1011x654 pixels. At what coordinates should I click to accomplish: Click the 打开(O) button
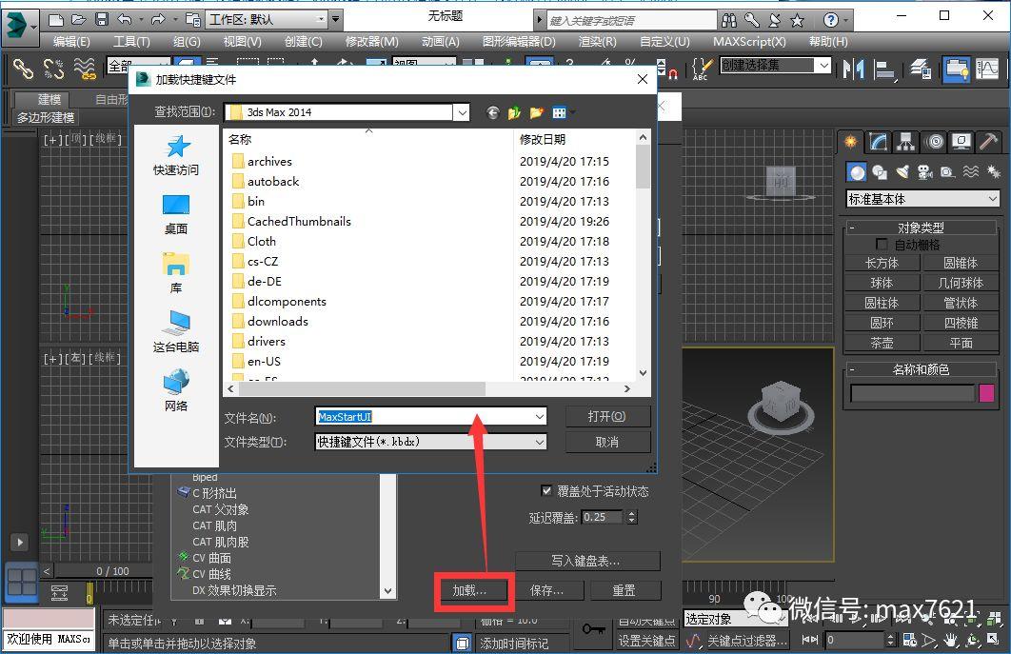(x=607, y=417)
